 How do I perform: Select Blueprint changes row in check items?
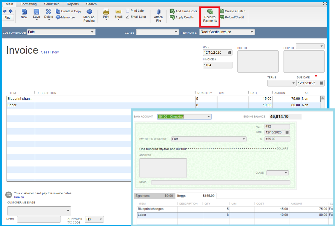coord(235,209)
